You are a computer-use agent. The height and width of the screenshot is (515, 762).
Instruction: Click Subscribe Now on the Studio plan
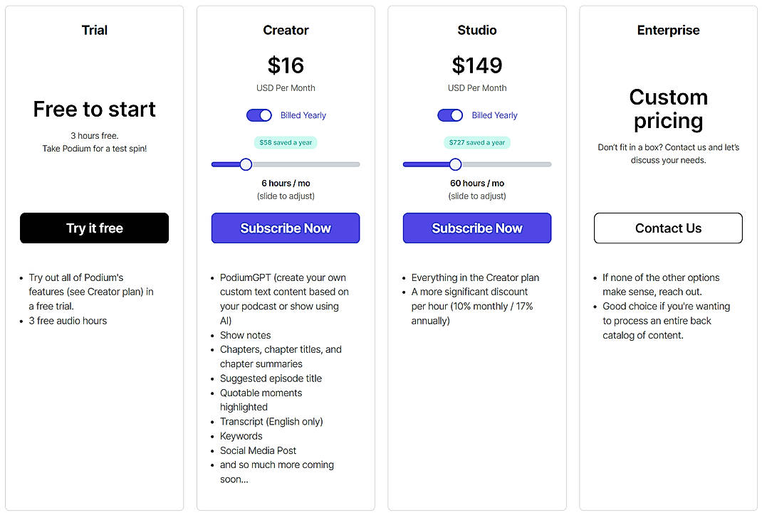[476, 228]
